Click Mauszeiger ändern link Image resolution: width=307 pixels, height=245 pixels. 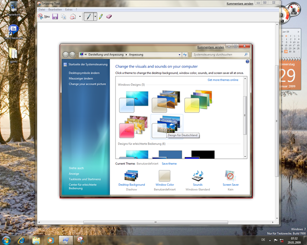coord(81,78)
